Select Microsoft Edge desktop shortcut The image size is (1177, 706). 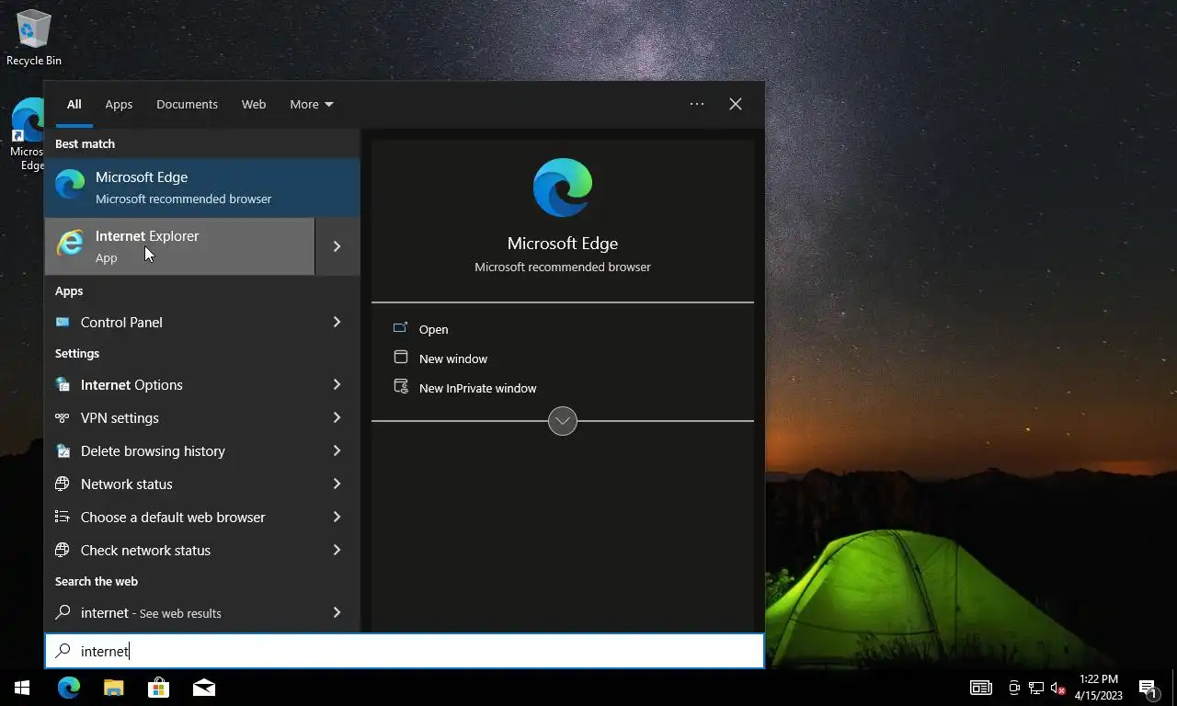coord(28,135)
